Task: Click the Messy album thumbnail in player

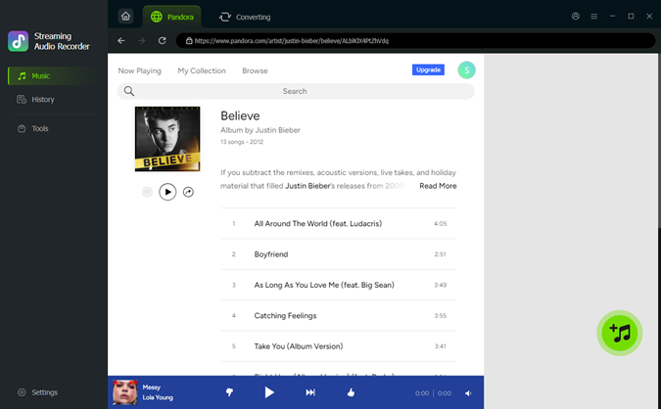Action: coord(124,392)
